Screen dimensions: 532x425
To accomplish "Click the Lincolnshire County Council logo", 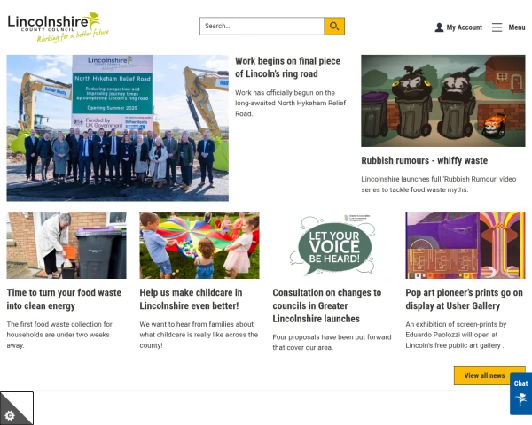I will pyautogui.click(x=59, y=27).
